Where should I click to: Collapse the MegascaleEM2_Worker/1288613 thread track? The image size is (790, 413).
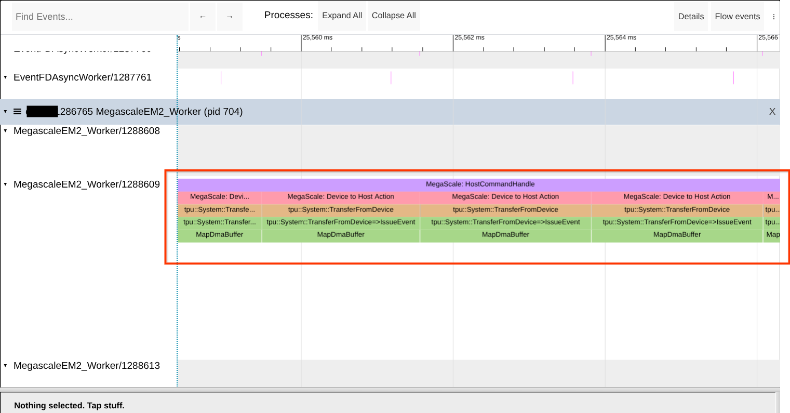coord(5,365)
